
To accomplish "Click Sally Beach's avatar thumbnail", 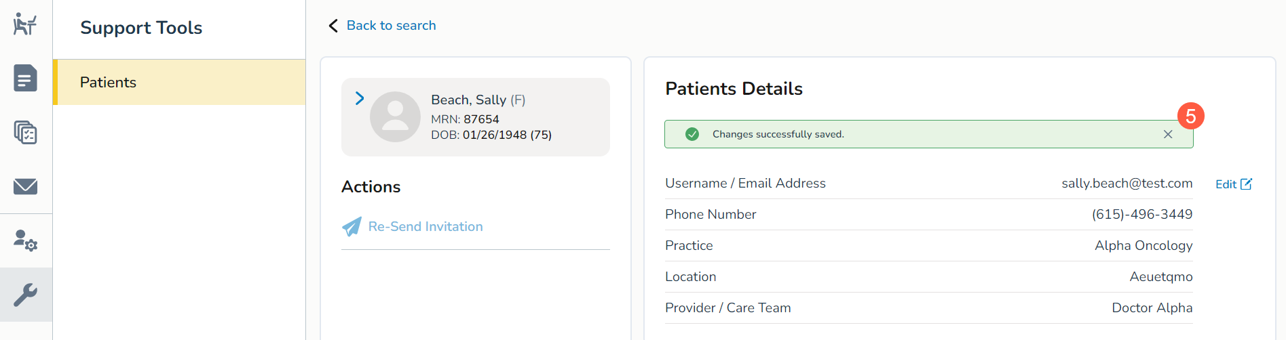I will click(x=395, y=116).
